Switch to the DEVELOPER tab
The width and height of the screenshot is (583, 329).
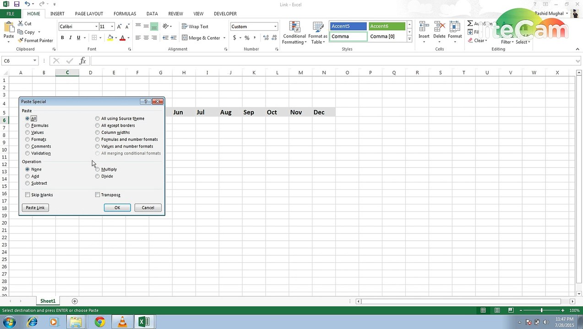coord(225,14)
